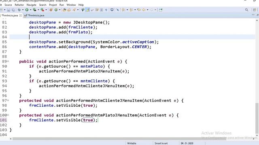Screen dimensions: 259x145
Task: Open the New Java Class dropdown arrow
Action: tap(59, 10)
